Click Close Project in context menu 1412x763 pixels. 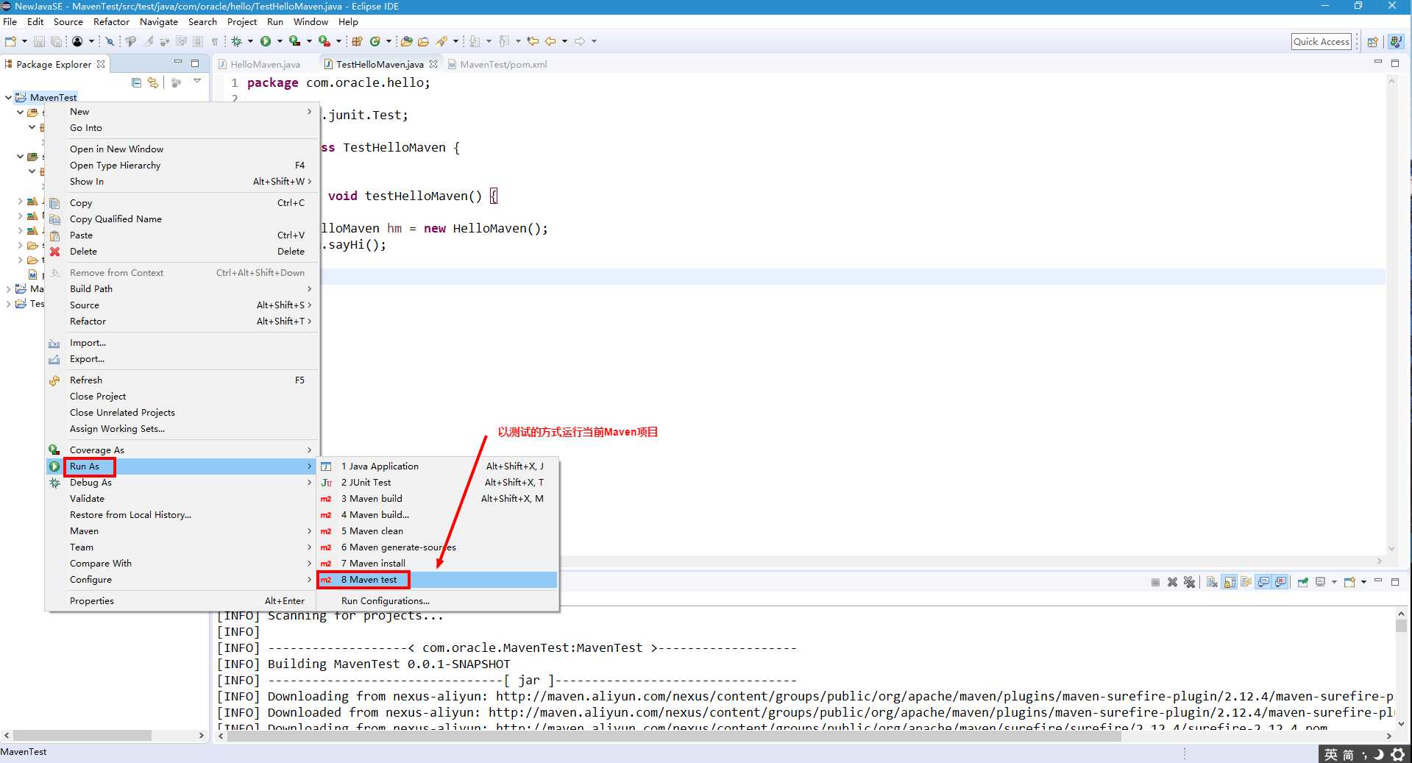pos(182,397)
